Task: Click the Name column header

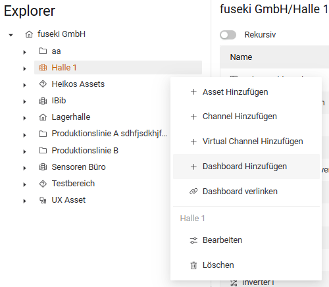Action: pyautogui.click(x=241, y=57)
